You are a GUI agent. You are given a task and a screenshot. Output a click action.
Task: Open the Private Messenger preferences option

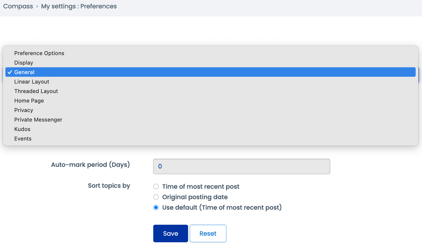click(x=38, y=119)
